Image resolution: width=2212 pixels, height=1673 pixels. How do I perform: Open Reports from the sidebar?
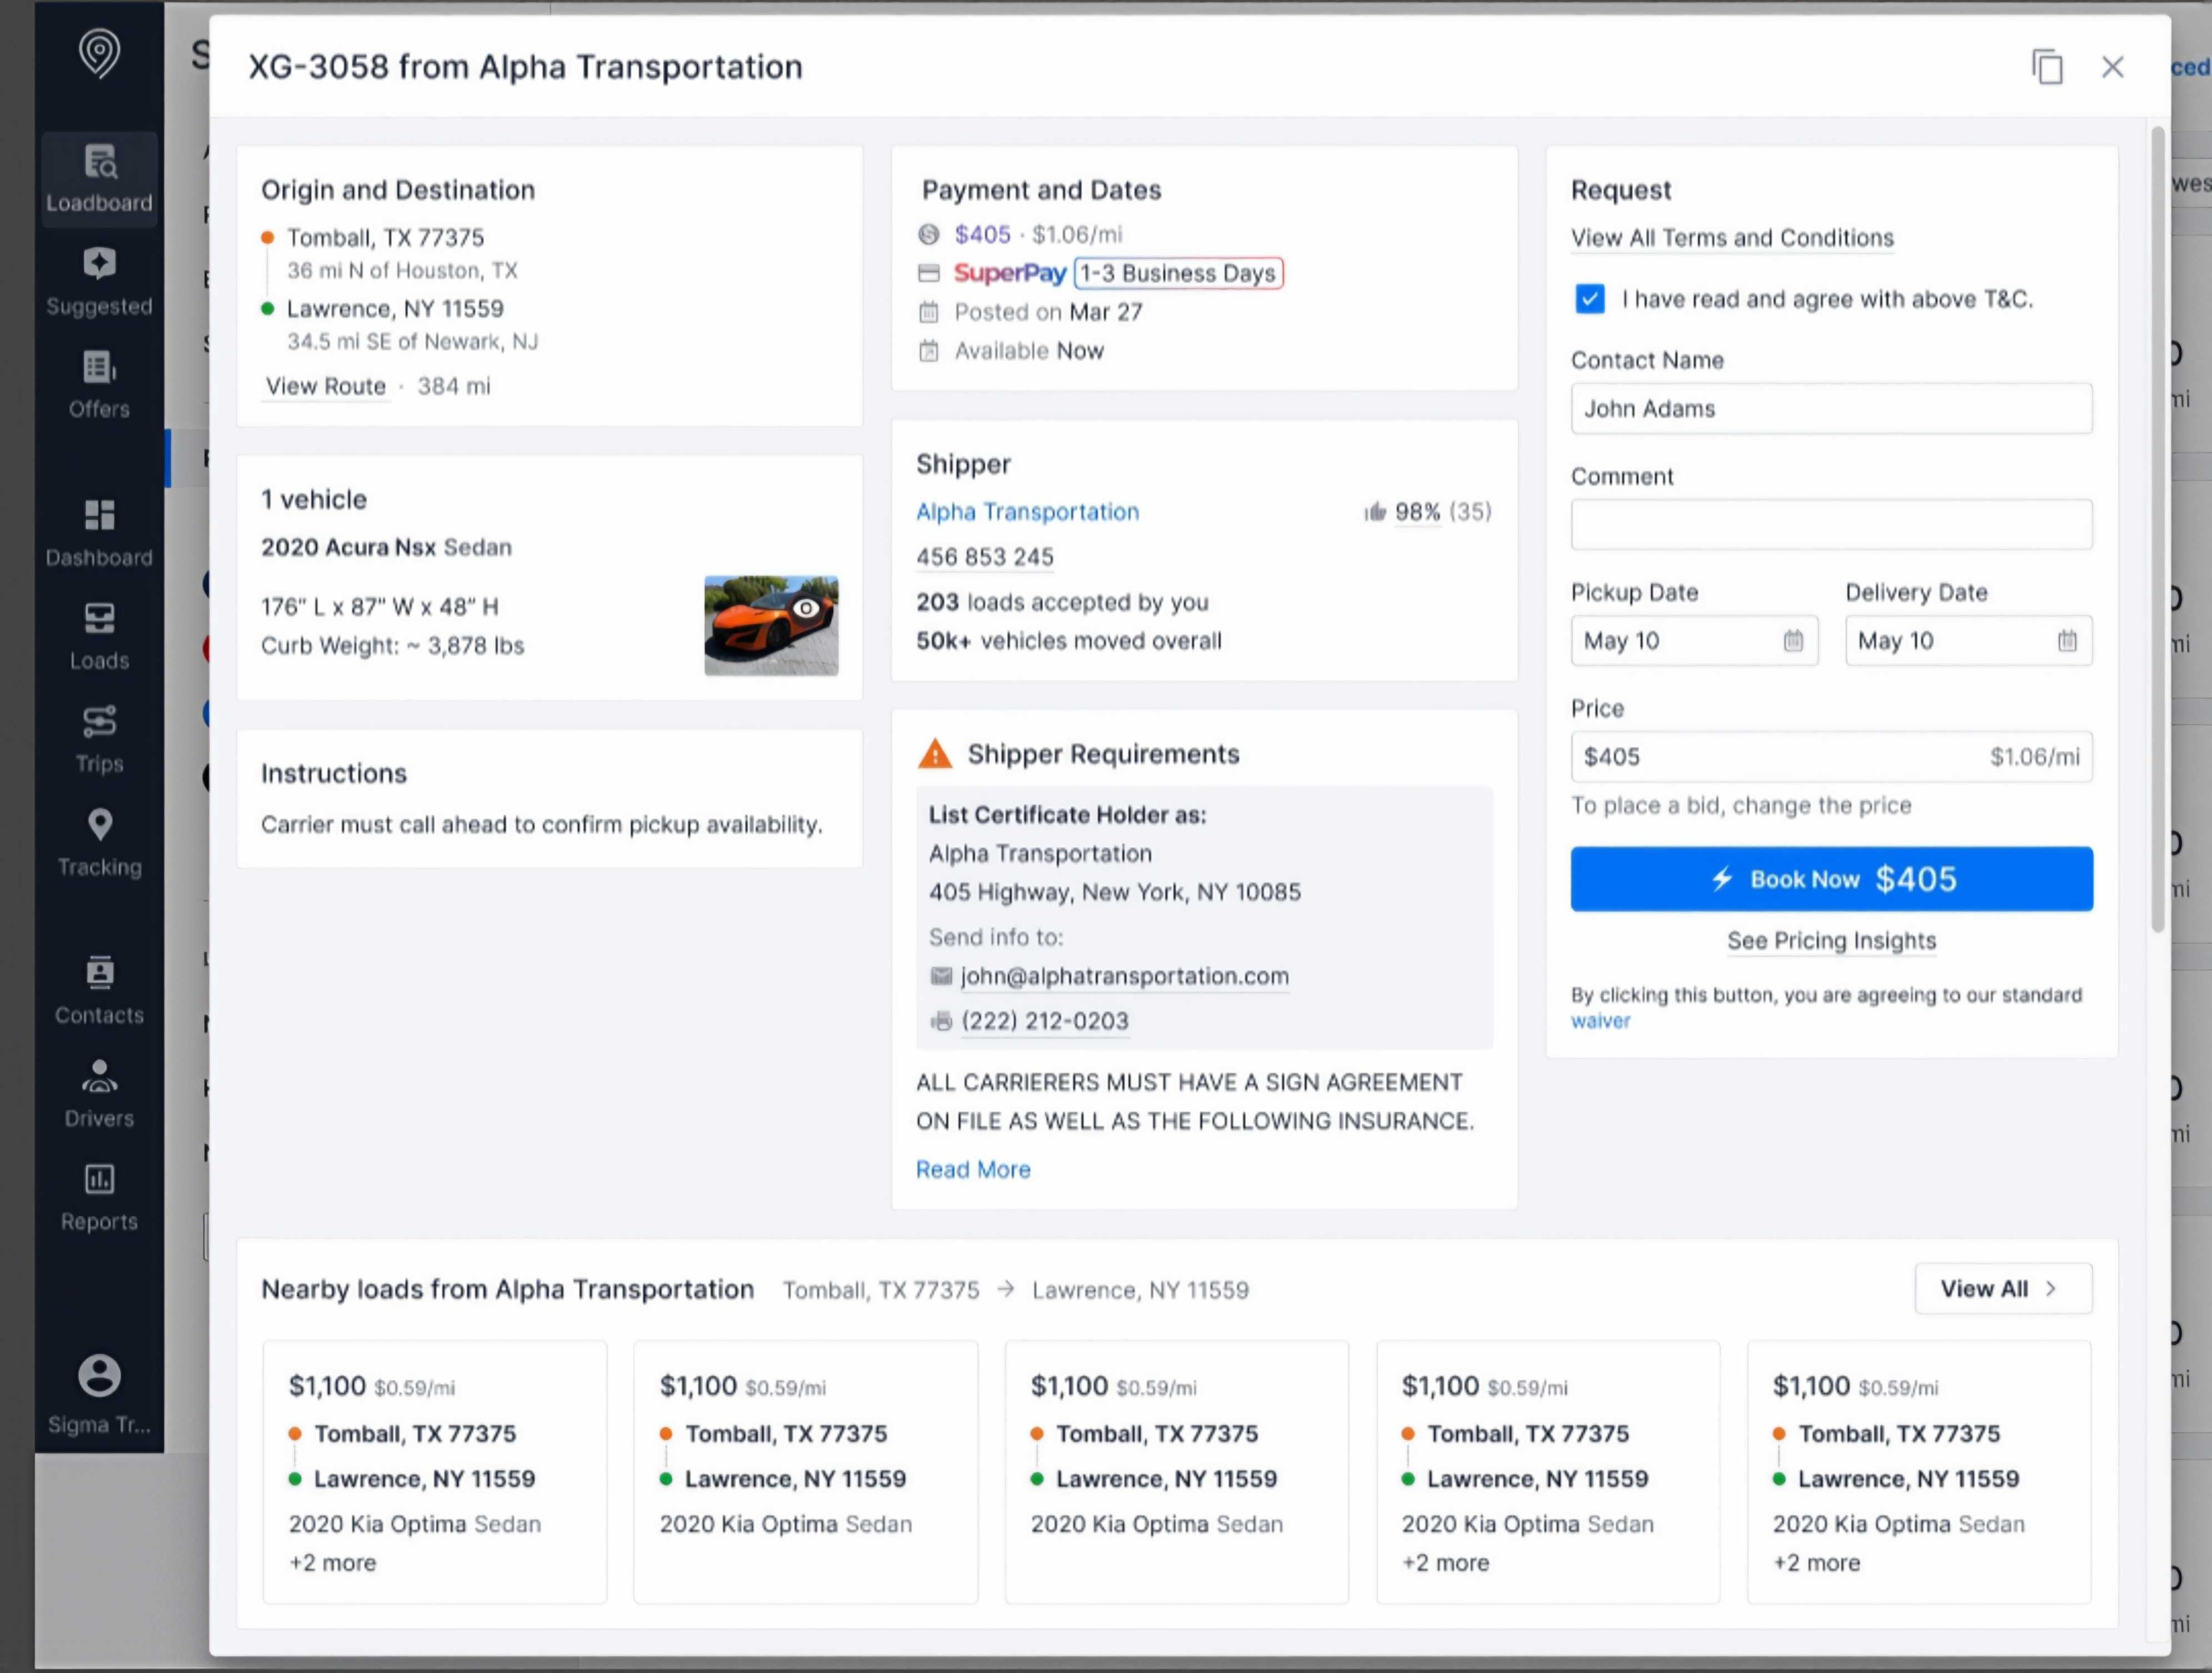99,1197
